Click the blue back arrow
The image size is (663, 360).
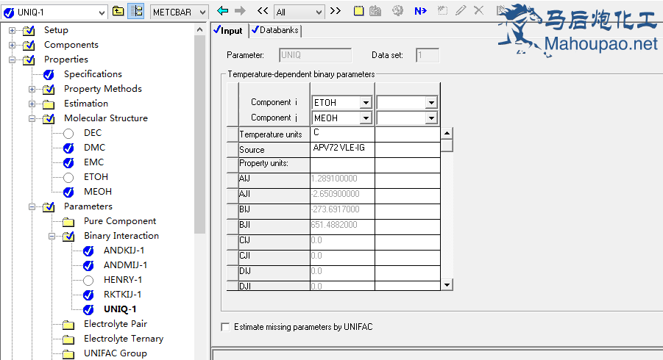(x=223, y=11)
